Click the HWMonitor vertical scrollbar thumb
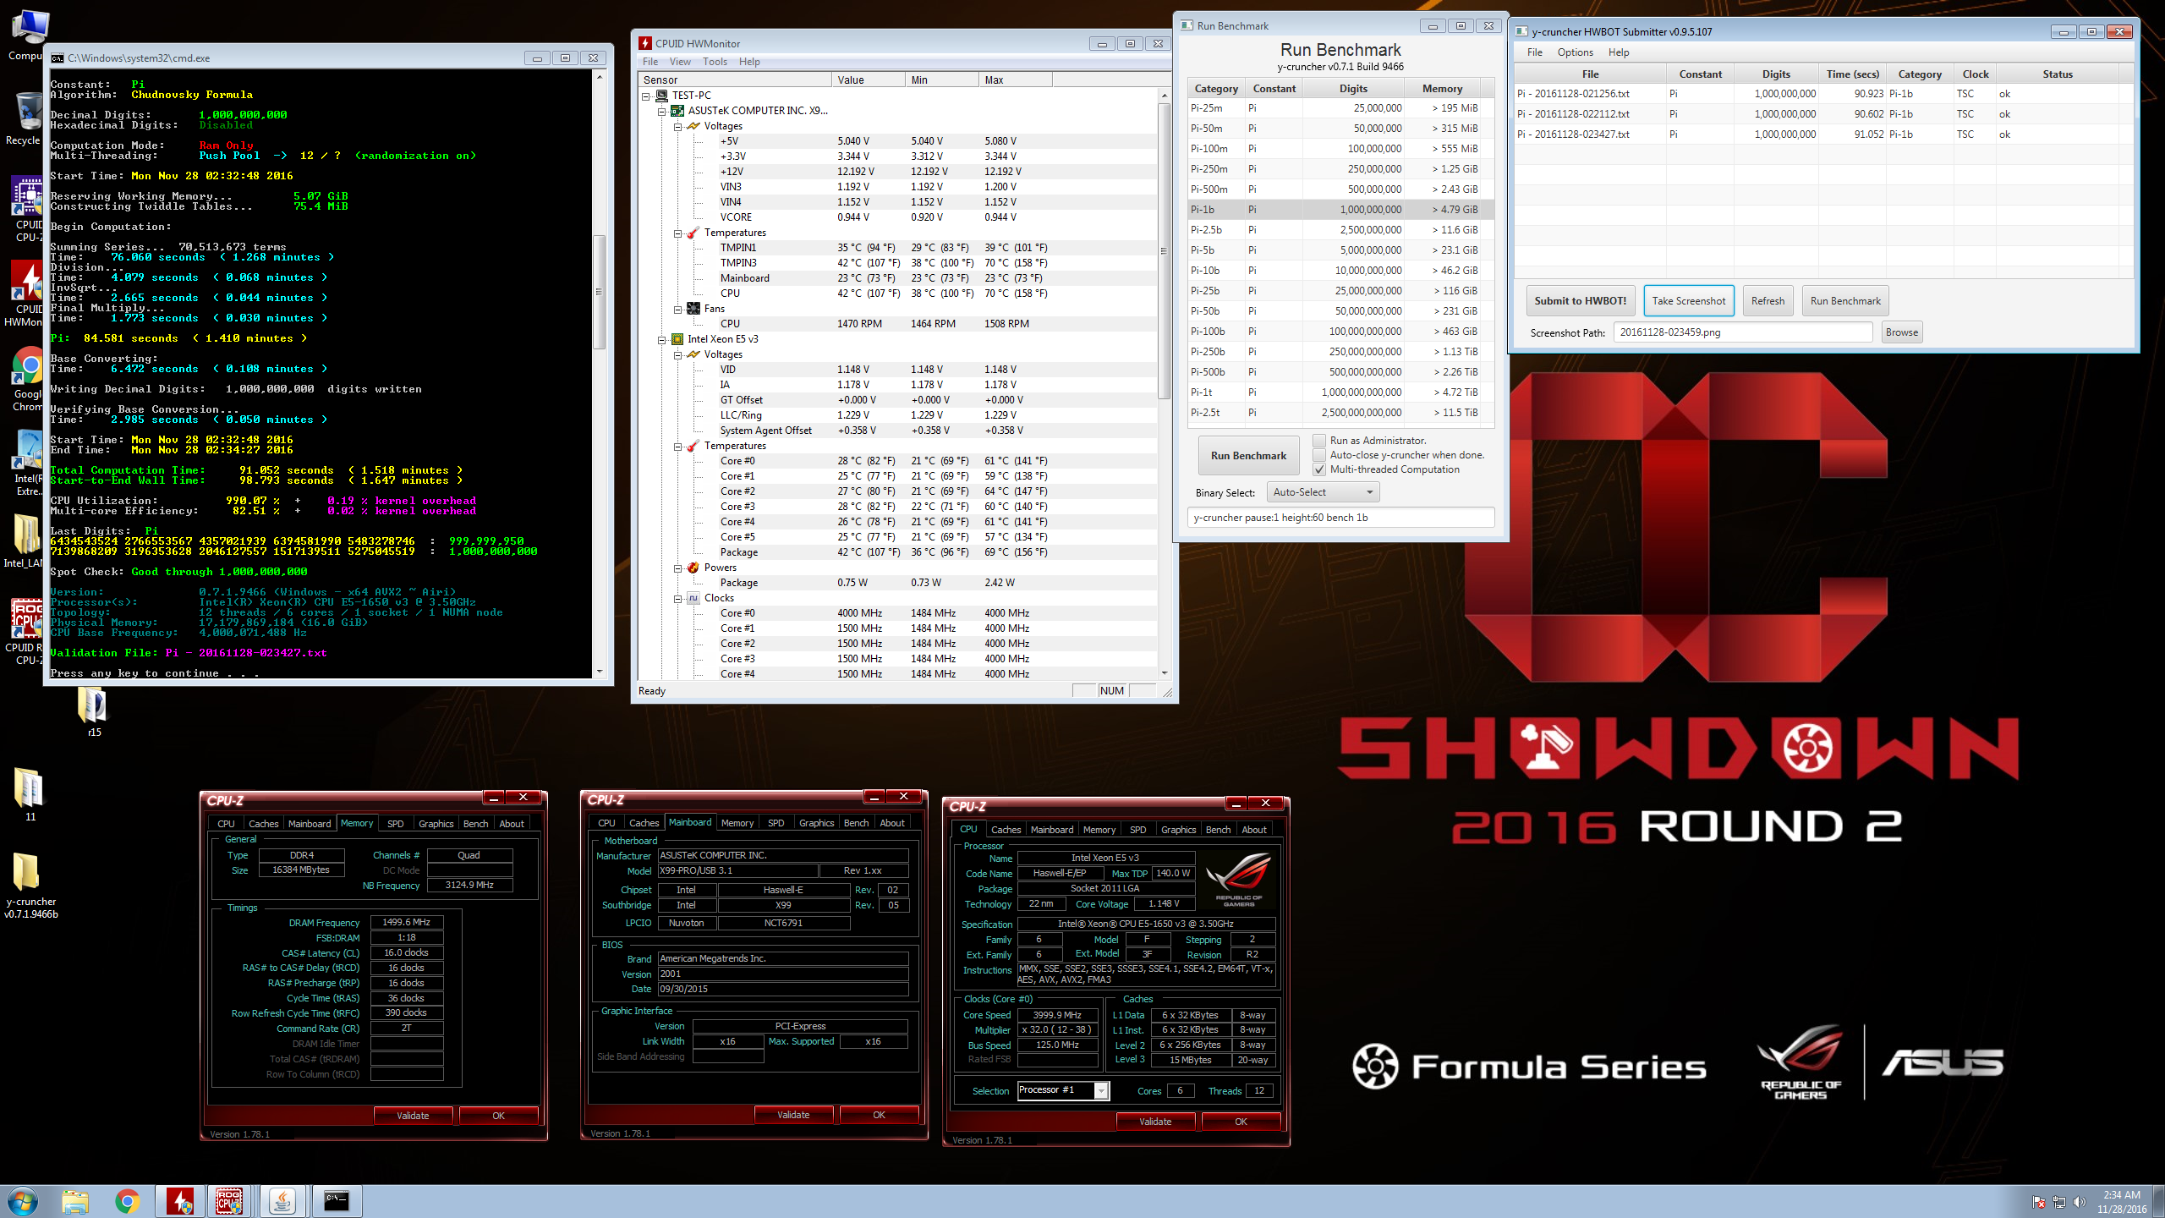The image size is (2165, 1218). [x=1164, y=251]
